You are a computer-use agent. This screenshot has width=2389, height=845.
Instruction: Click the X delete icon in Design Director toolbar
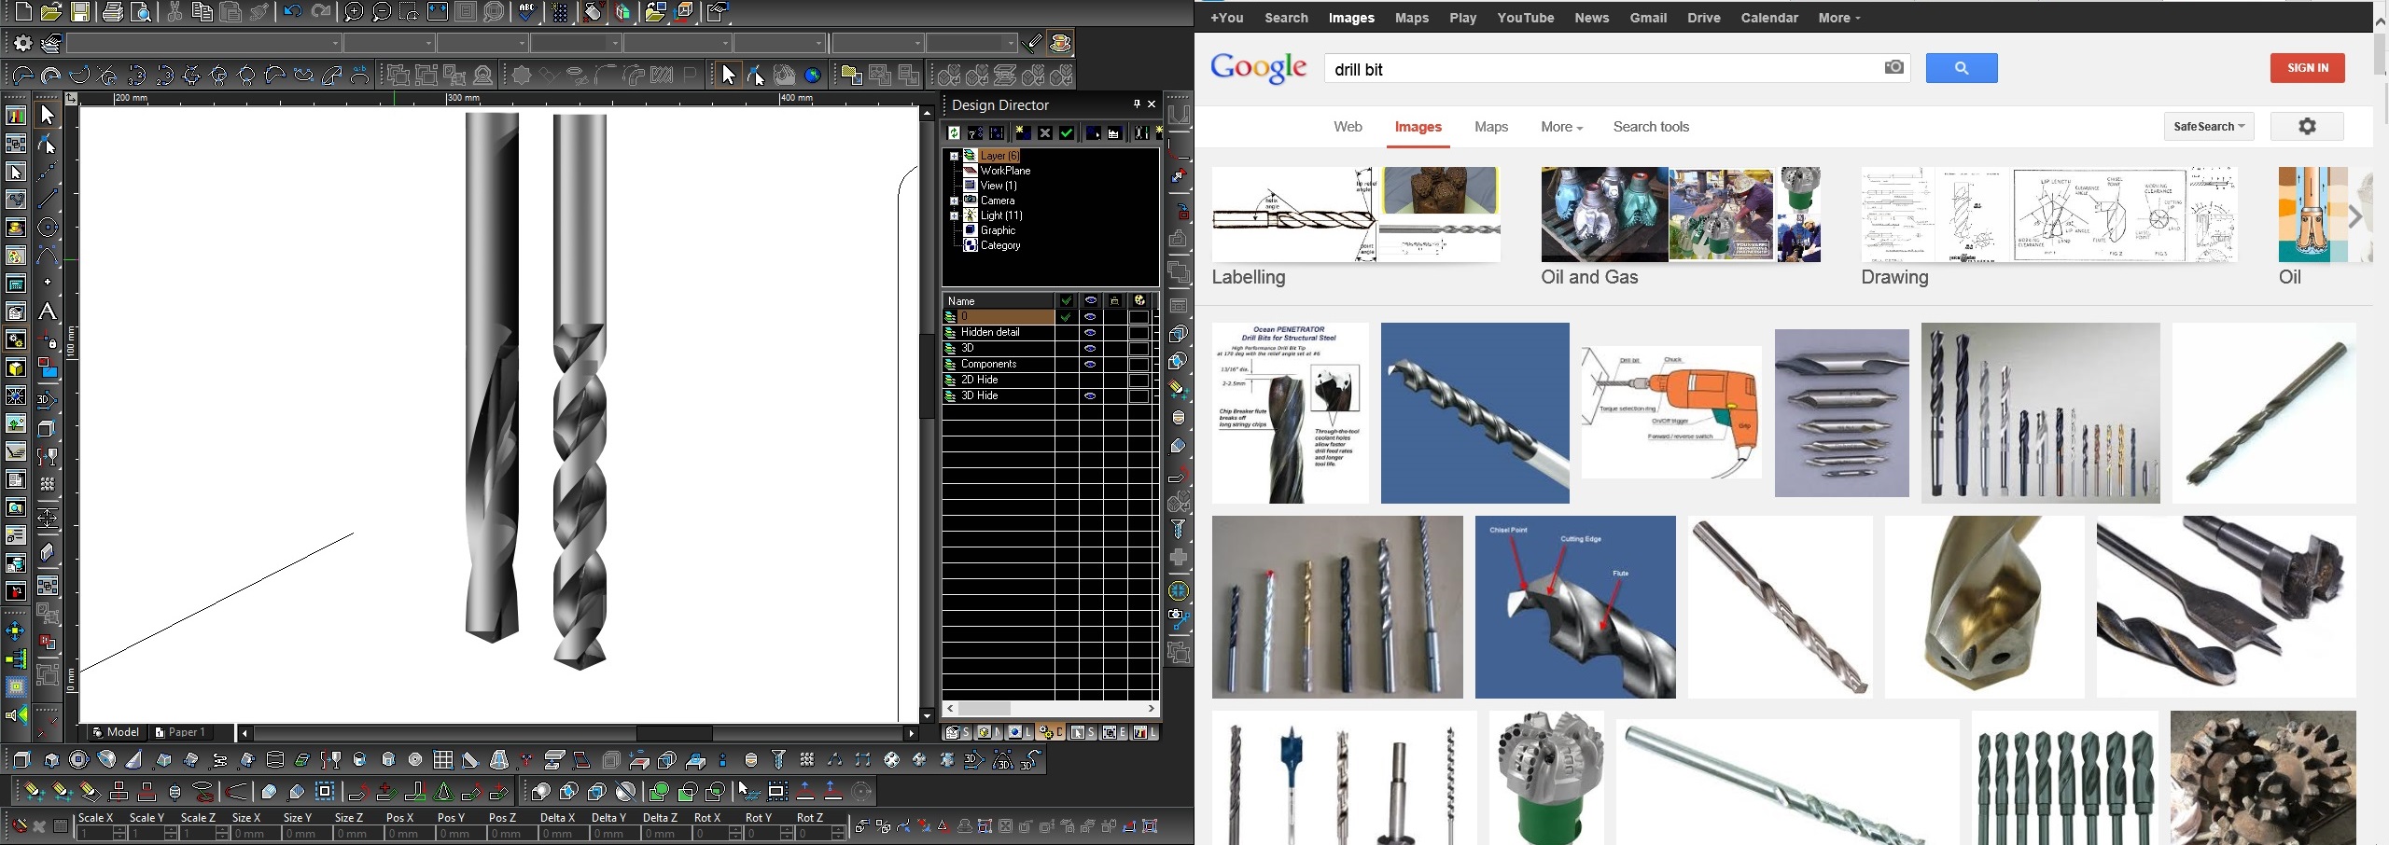[x=1045, y=133]
